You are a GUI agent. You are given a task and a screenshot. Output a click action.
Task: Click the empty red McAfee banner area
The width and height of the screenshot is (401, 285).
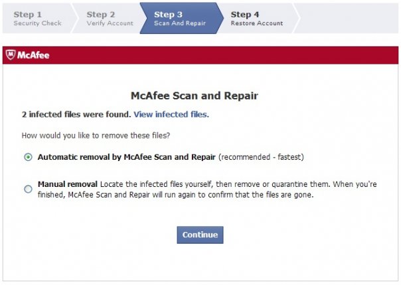pos(224,55)
